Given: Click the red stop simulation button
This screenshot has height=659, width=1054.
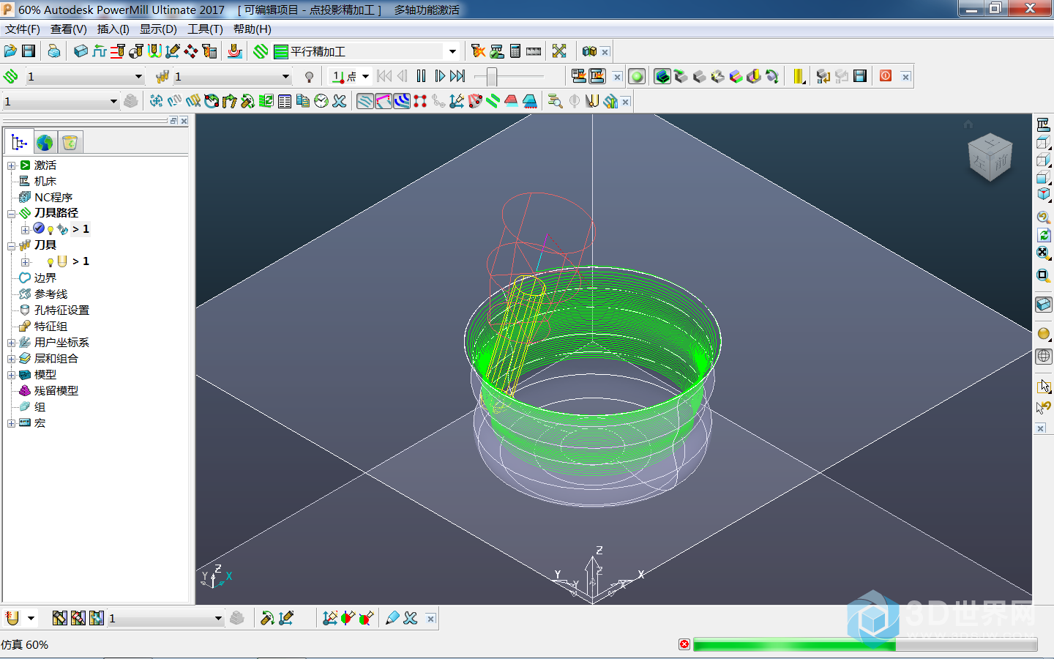Looking at the screenshot, I should click(684, 644).
